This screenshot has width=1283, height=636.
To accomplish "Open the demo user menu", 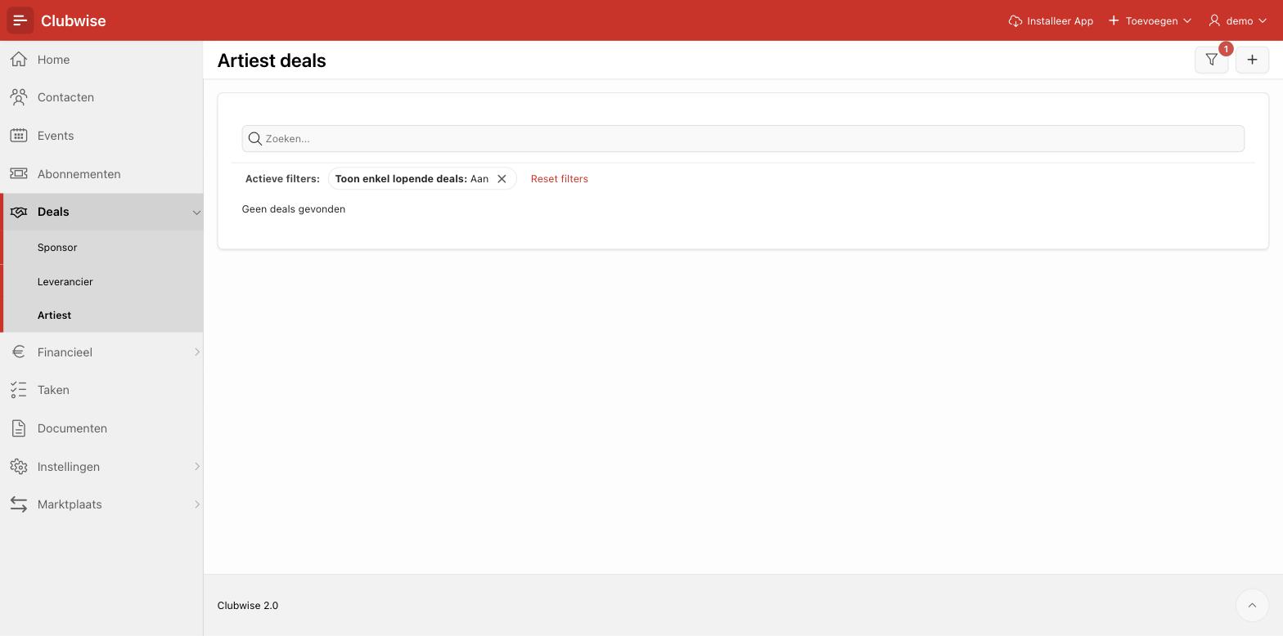I will [x=1238, y=20].
